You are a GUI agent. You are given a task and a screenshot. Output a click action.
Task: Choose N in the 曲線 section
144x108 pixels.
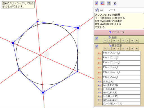[137, 41]
